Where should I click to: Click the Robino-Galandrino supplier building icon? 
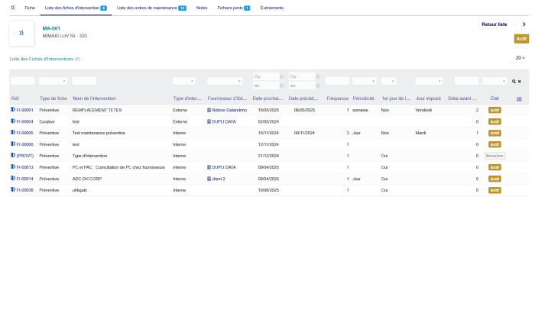point(209,110)
